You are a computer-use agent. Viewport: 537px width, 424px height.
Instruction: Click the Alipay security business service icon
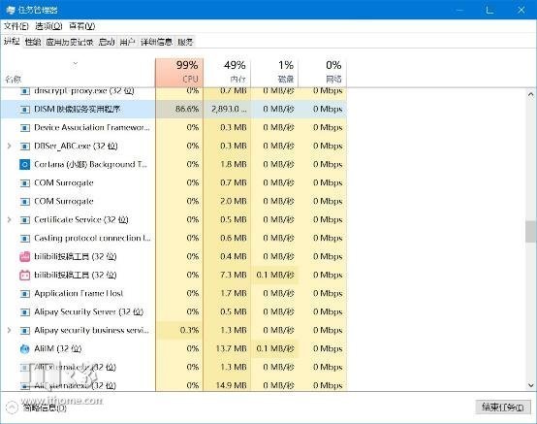click(x=24, y=331)
